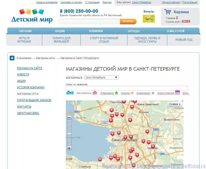The height and width of the screenshot is (169, 206).
Task: Open the Бренды menu tab
Action: pos(134,31)
